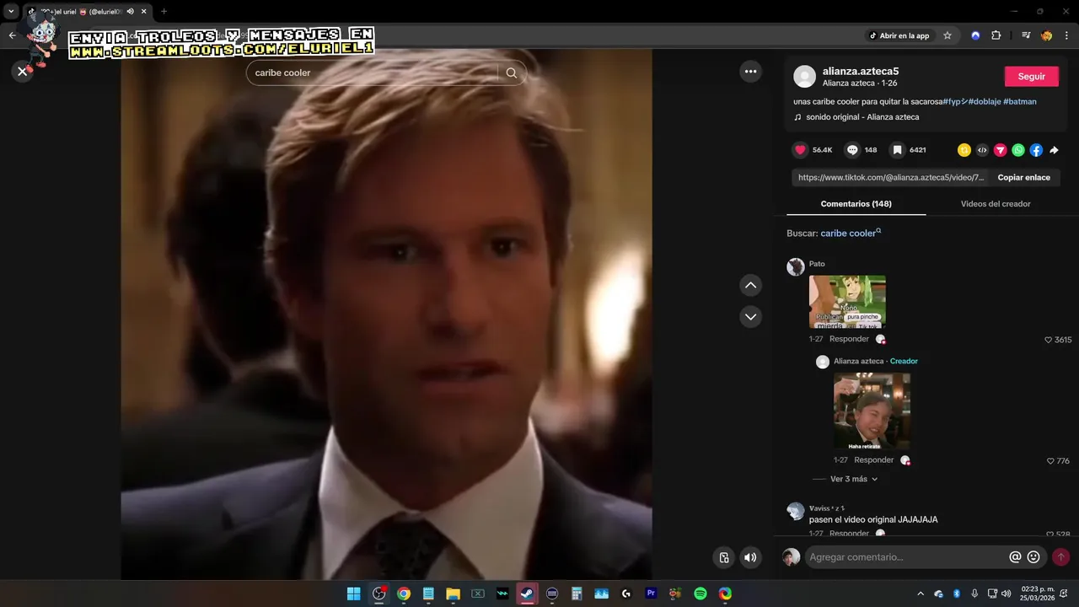Mute tab audio speaker icon
The height and width of the screenshot is (607, 1079).
[x=131, y=12]
